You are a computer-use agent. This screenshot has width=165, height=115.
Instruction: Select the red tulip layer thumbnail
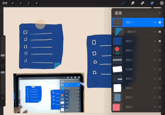118,50
